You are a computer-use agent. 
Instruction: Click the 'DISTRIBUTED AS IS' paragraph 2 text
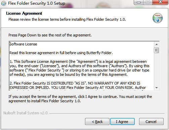[x=78, y=86]
